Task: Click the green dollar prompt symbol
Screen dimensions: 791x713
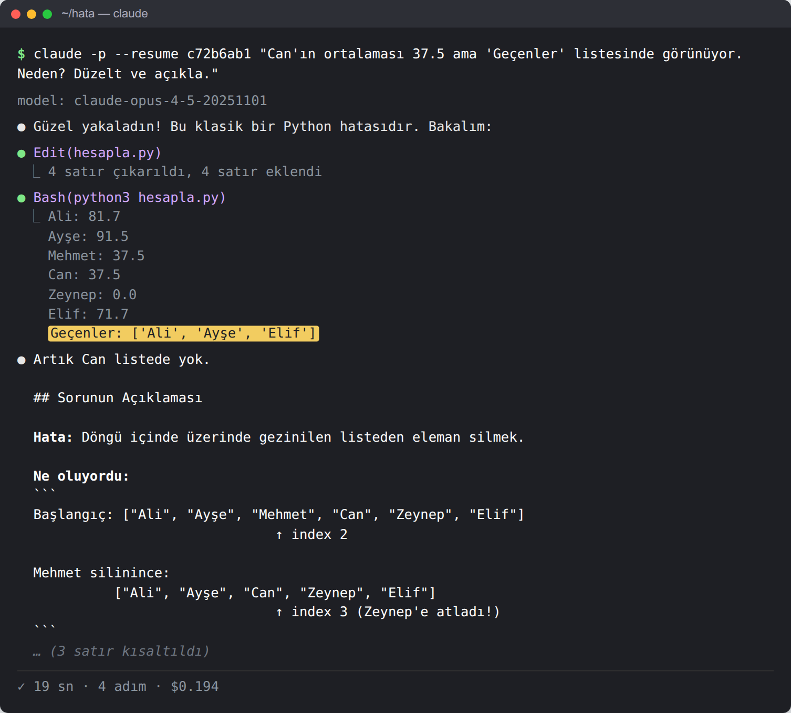Action: click(21, 54)
